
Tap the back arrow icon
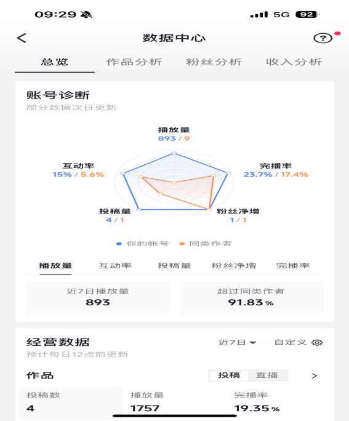point(22,38)
